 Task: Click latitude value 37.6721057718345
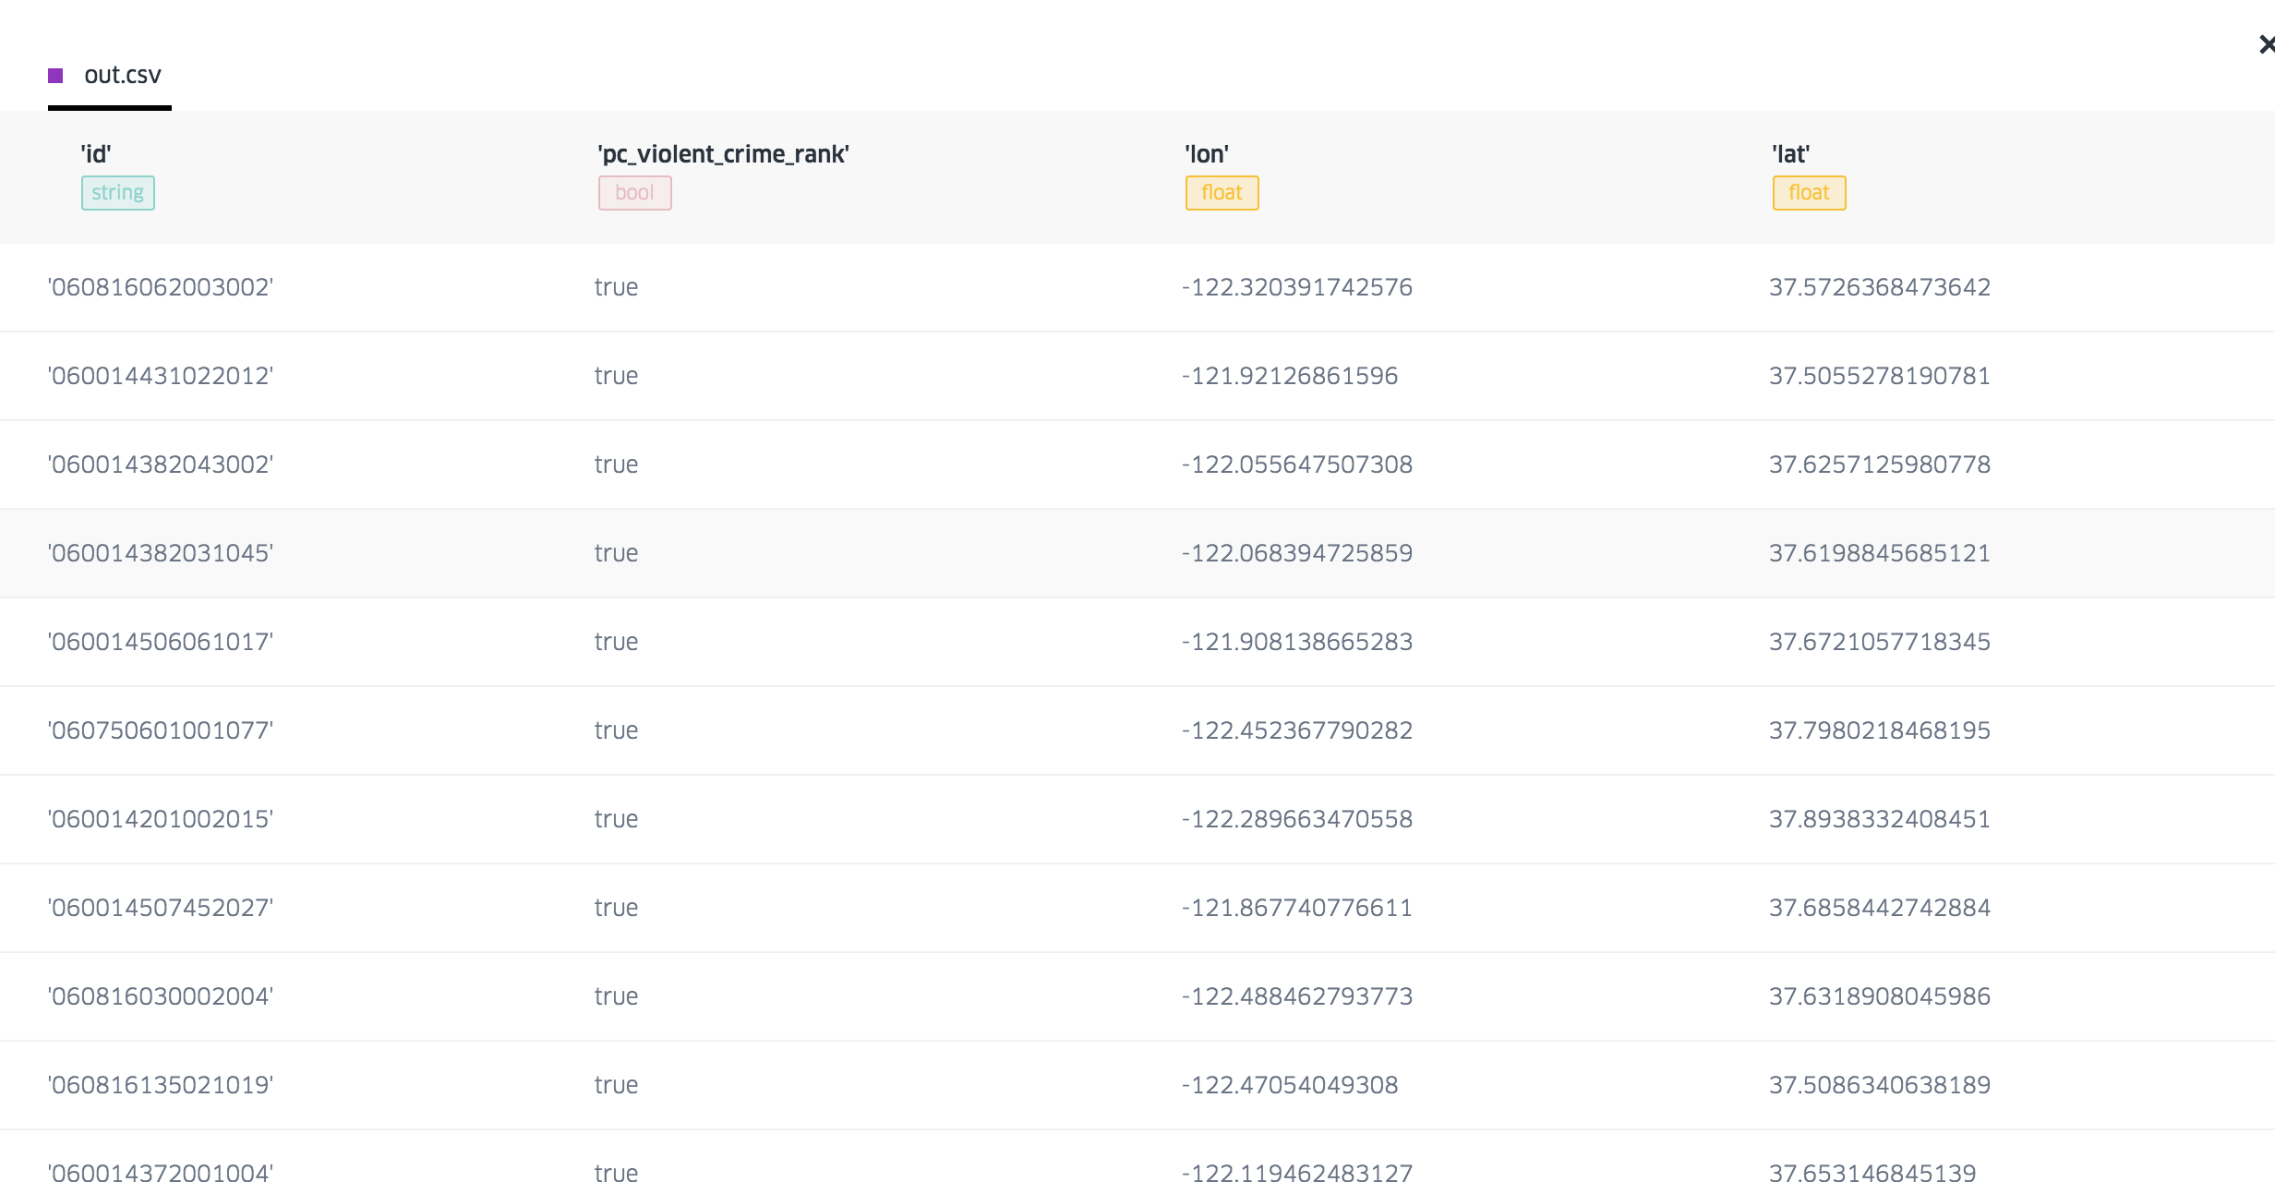pos(1880,642)
